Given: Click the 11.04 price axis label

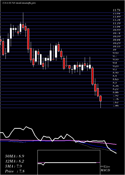Looking at the screenshot, I should [116, 26].
